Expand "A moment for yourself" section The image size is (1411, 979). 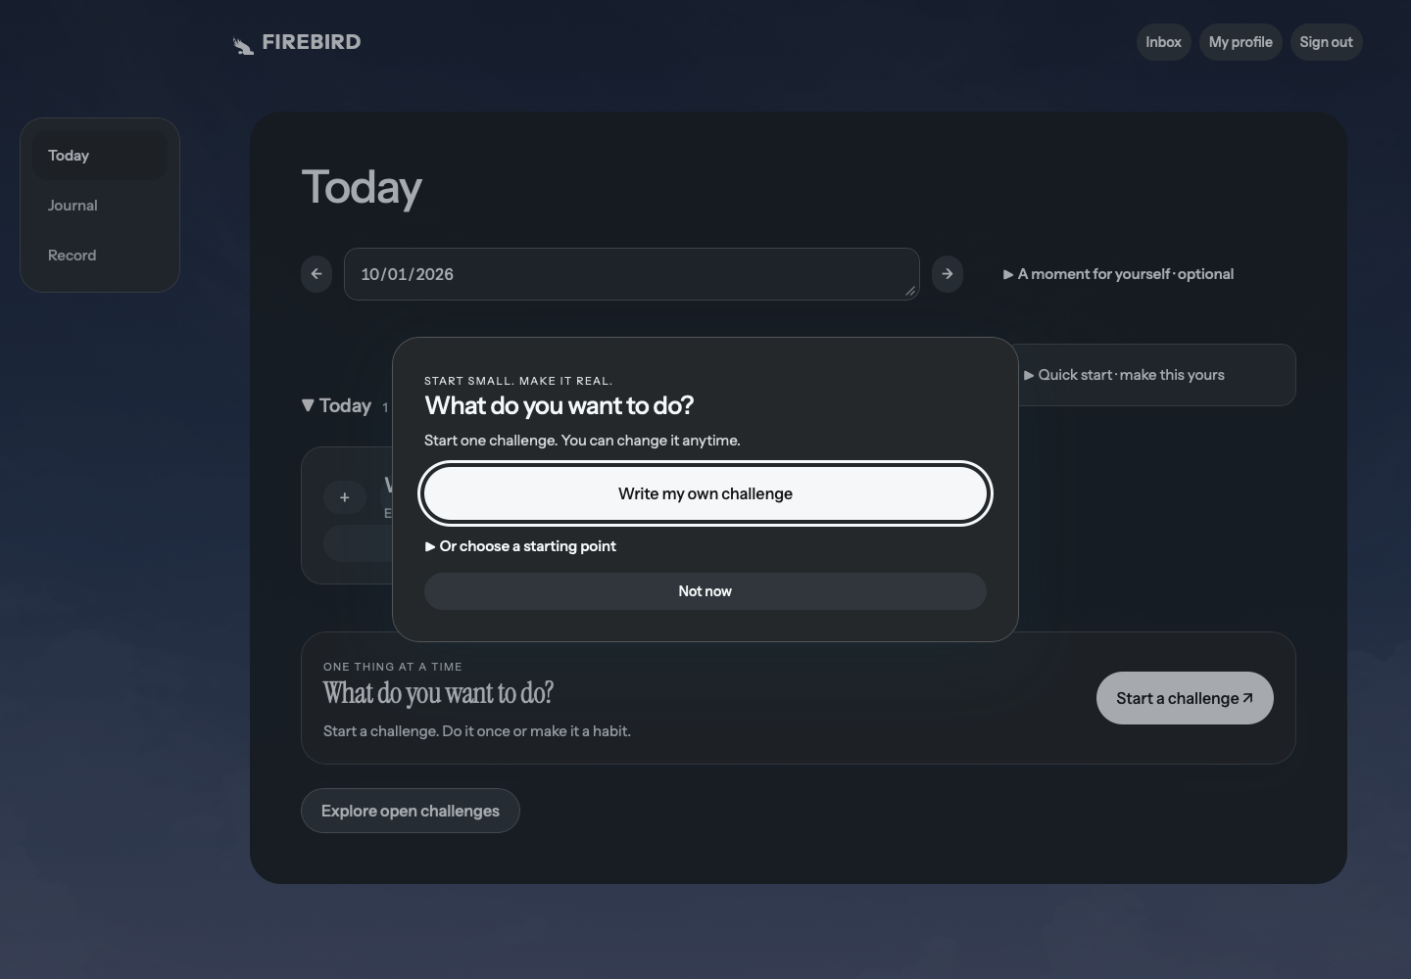pyautogui.click(x=1118, y=274)
